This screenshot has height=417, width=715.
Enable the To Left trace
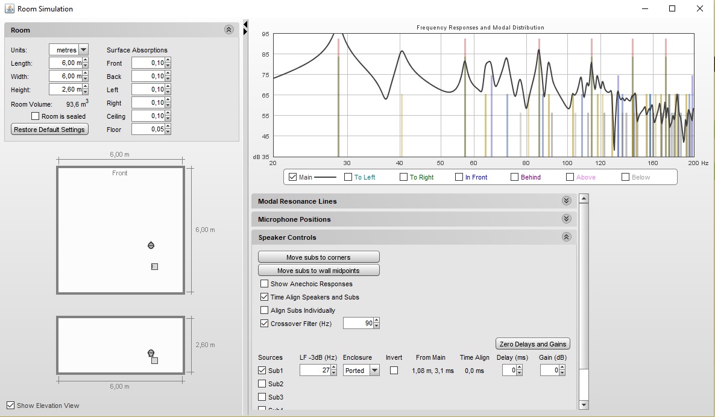pos(348,177)
